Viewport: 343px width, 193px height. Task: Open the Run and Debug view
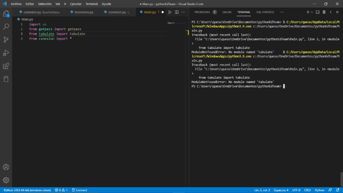pyautogui.click(x=6, y=53)
